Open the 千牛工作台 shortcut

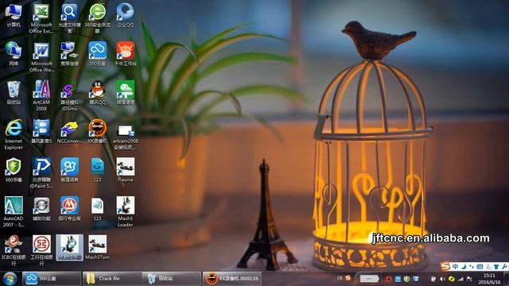(x=126, y=54)
